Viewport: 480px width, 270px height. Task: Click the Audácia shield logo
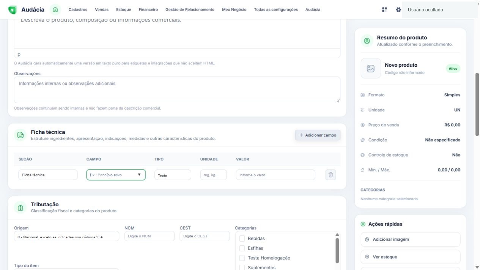[x=13, y=10]
